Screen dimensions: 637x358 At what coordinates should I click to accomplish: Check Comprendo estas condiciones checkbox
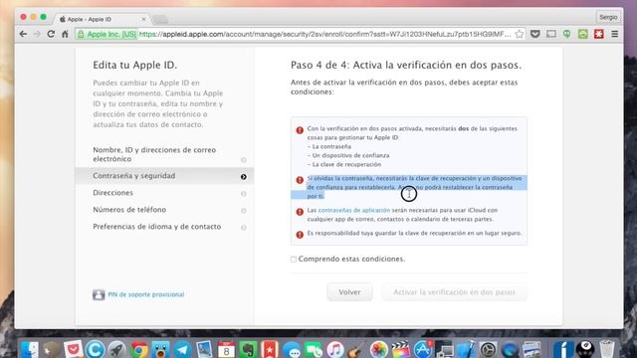[294, 259]
